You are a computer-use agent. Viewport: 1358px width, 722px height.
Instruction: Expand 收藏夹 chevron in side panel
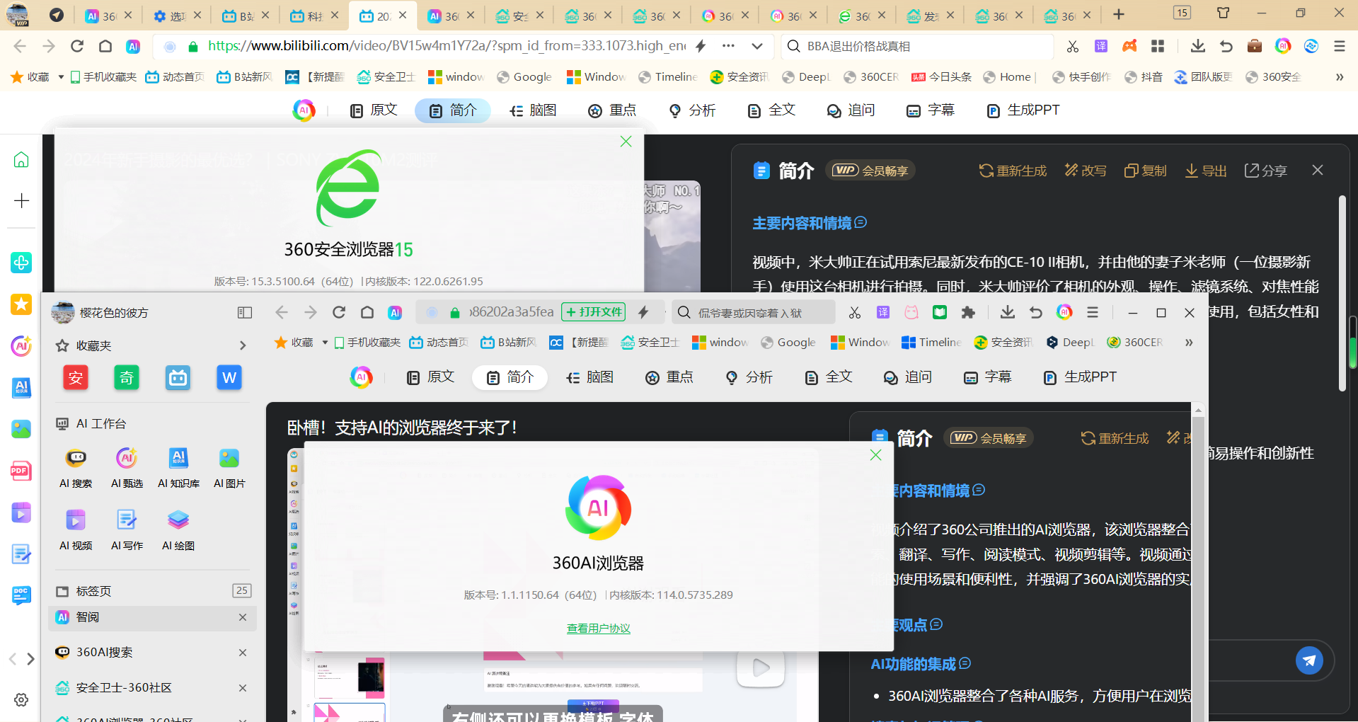[243, 345]
